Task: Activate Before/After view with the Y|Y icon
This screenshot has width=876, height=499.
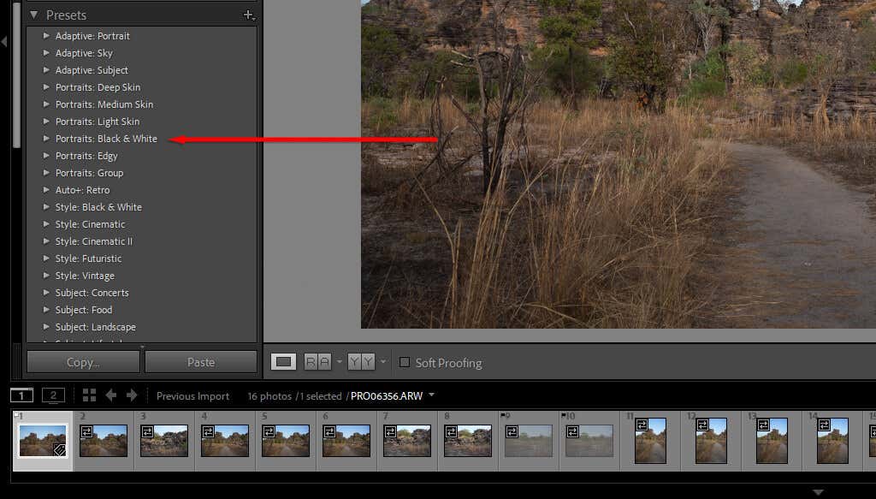Action: [362, 362]
